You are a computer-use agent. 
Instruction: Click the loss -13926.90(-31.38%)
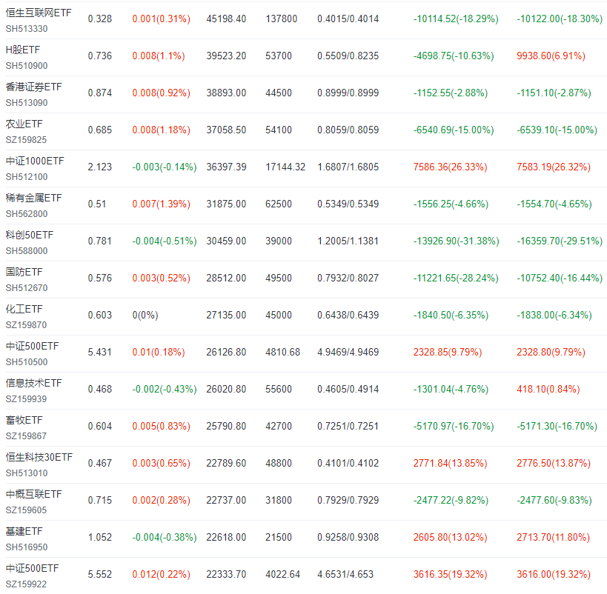pyautogui.click(x=457, y=241)
